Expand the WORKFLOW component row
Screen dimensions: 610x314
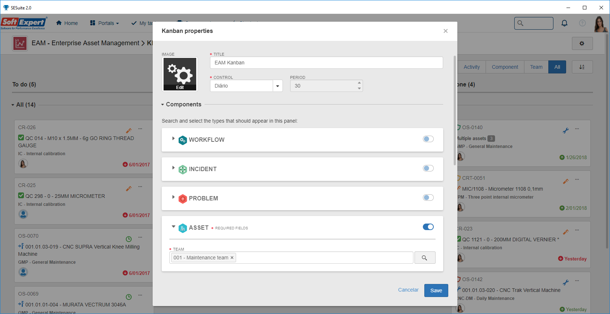[x=173, y=139]
